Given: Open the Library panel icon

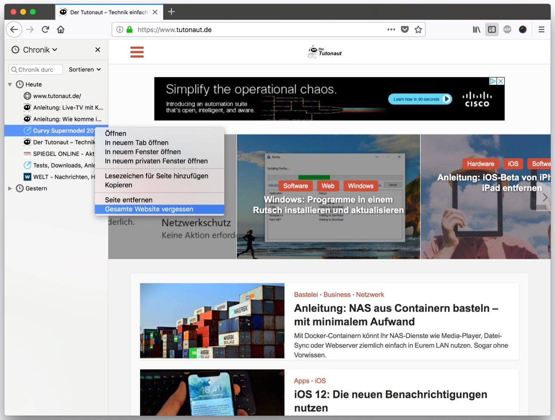Looking at the screenshot, I should (x=476, y=30).
